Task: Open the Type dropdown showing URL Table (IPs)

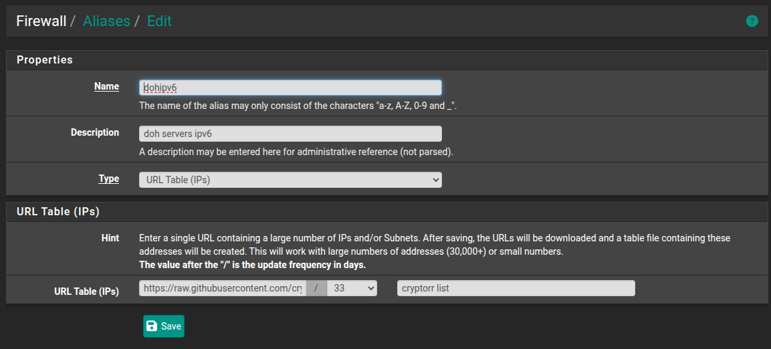Action: [290, 180]
